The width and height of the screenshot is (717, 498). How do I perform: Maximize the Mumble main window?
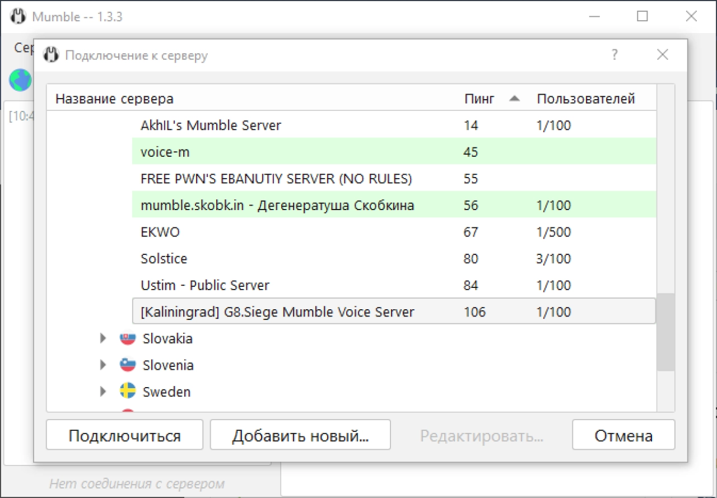642,16
